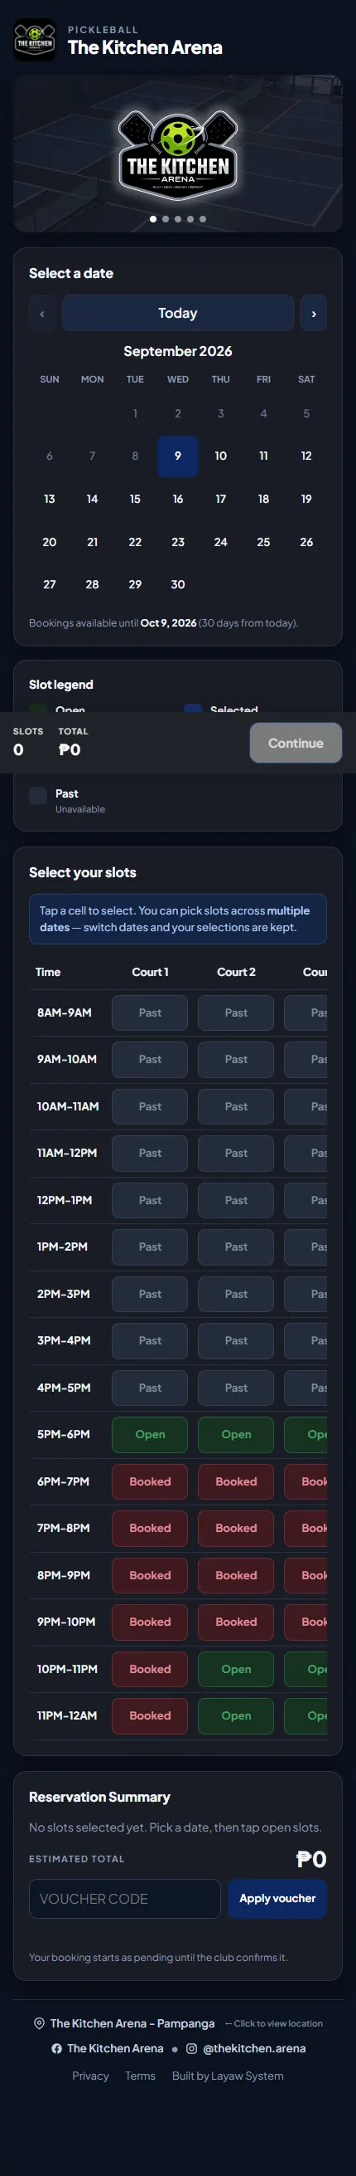The width and height of the screenshot is (356, 2176).
Task: Click the Apply voucher button
Action: coord(277,1898)
